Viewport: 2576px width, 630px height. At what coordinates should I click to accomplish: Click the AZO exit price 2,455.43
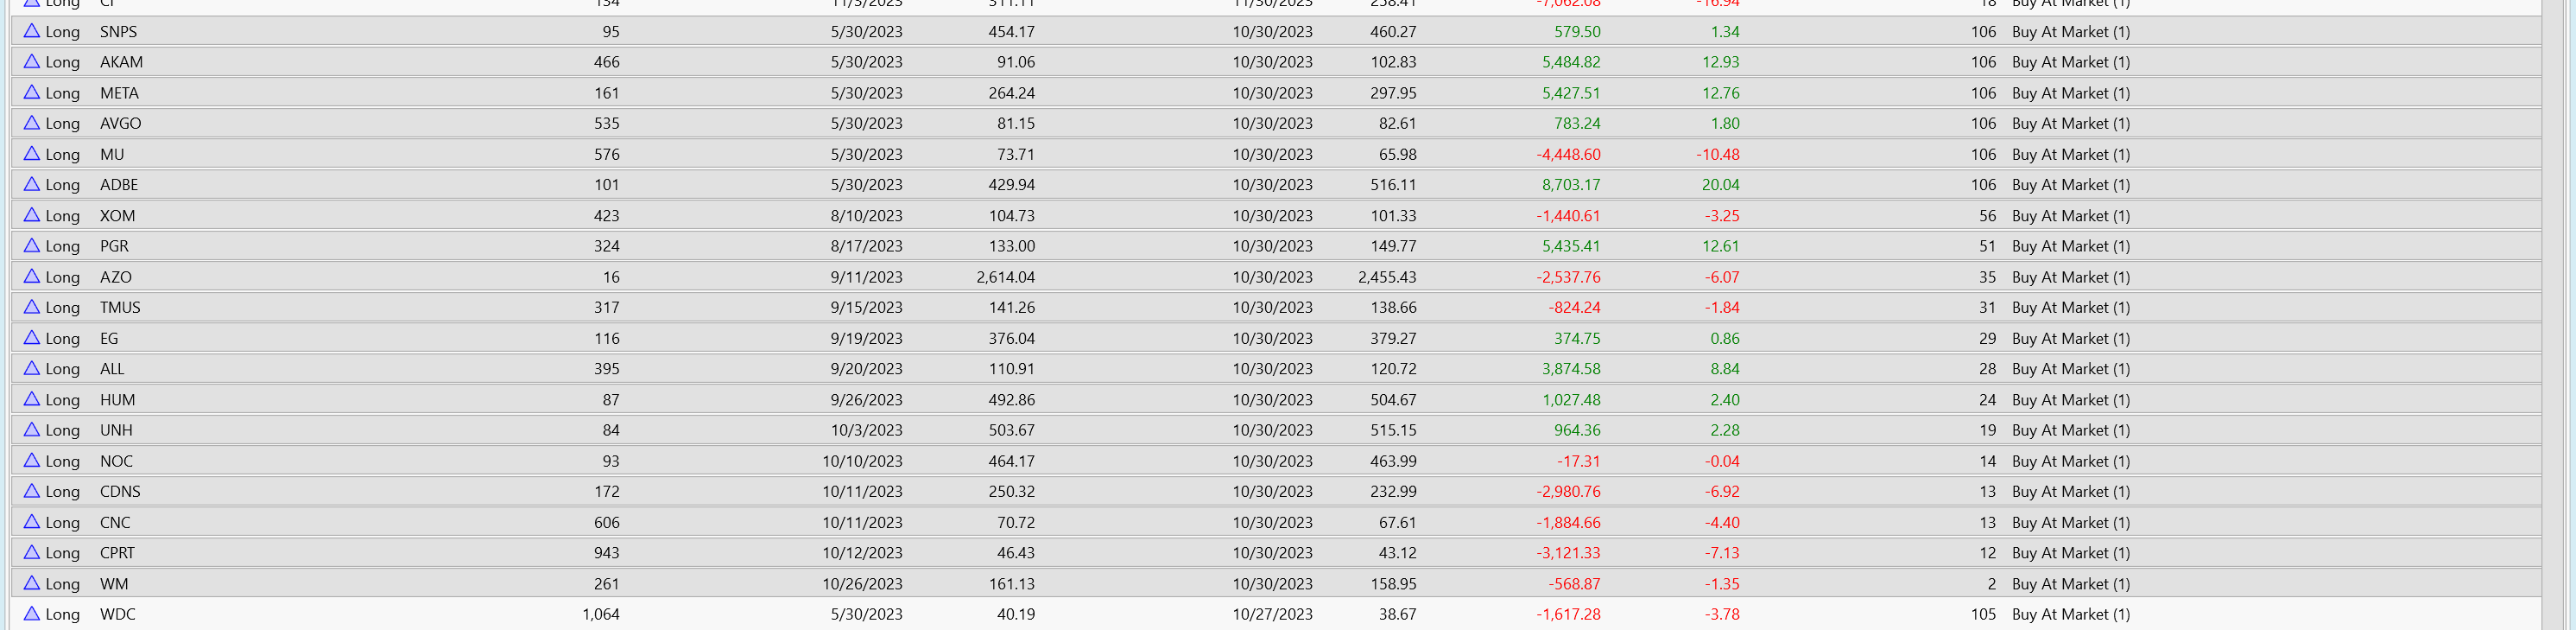point(1387,277)
